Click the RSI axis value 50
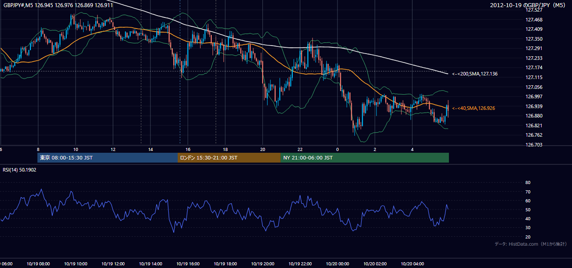Image resolution: width=572 pixels, height=268 pixels. (528, 209)
